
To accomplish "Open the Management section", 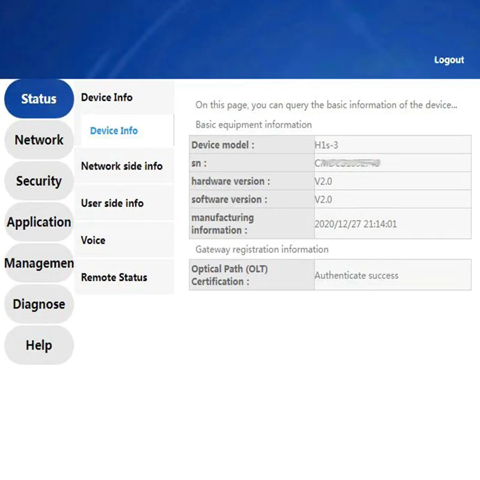I will click(x=39, y=263).
